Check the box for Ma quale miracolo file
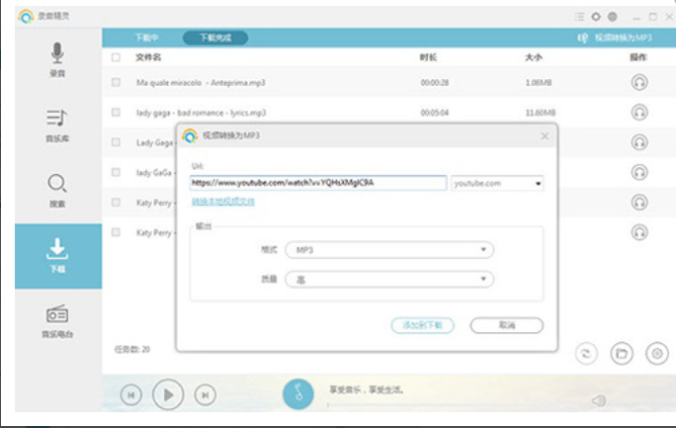Image resolution: width=676 pixels, height=428 pixels. pyautogui.click(x=116, y=83)
